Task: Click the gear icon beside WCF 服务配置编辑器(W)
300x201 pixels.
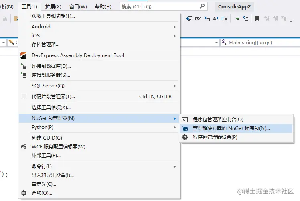Action: click(24, 146)
